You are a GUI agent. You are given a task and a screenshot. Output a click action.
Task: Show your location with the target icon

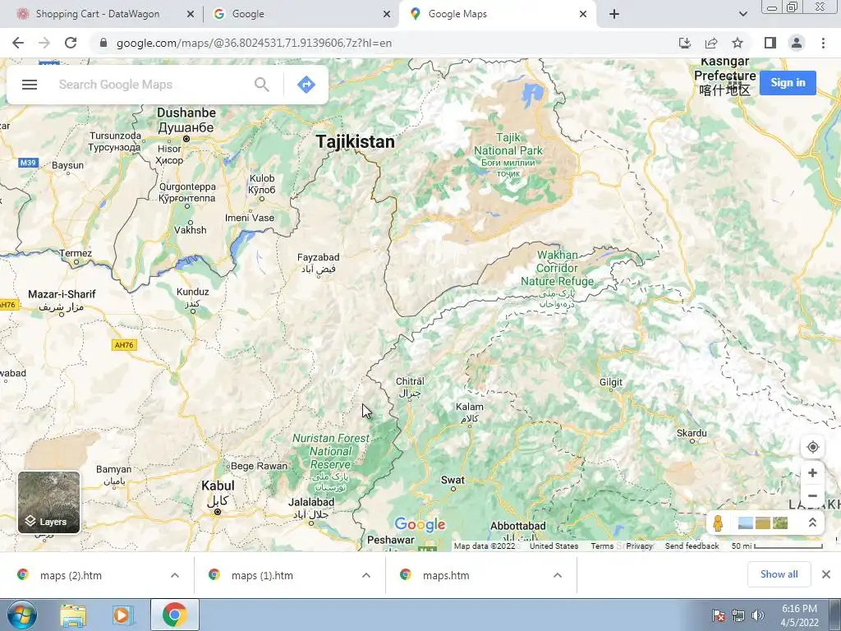click(x=812, y=447)
